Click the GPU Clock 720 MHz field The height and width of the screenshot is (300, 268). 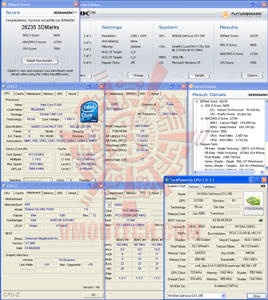[196, 273]
